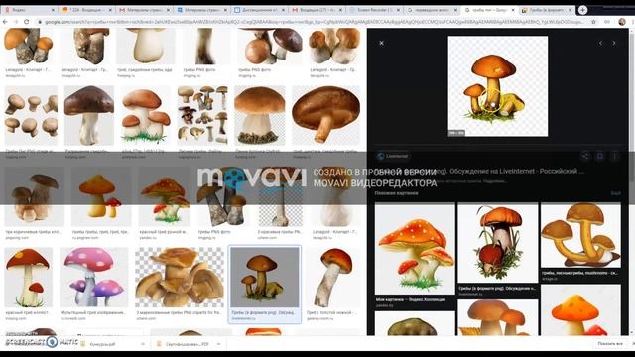Click the preview title mentioning LiveInternet
Screen dimensions: 635x357
pos(479,171)
